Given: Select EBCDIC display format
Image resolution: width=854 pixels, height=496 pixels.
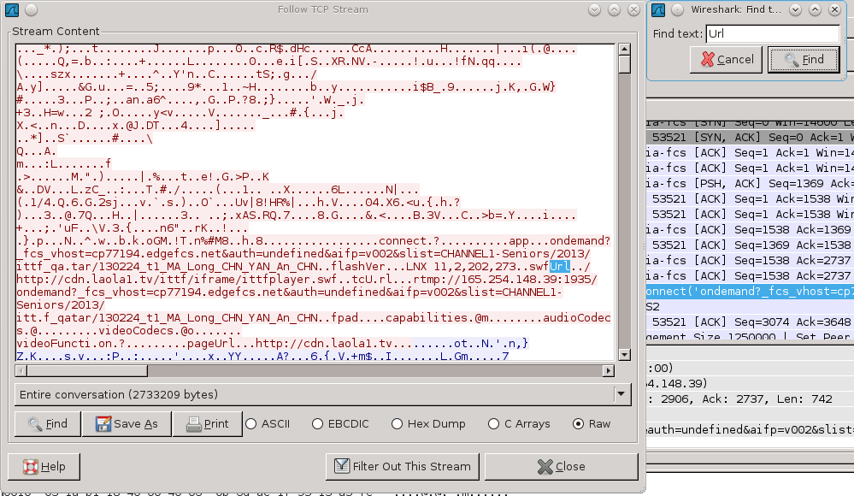Looking at the screenshot, I should pyautogui.click(x=340, y=423).
